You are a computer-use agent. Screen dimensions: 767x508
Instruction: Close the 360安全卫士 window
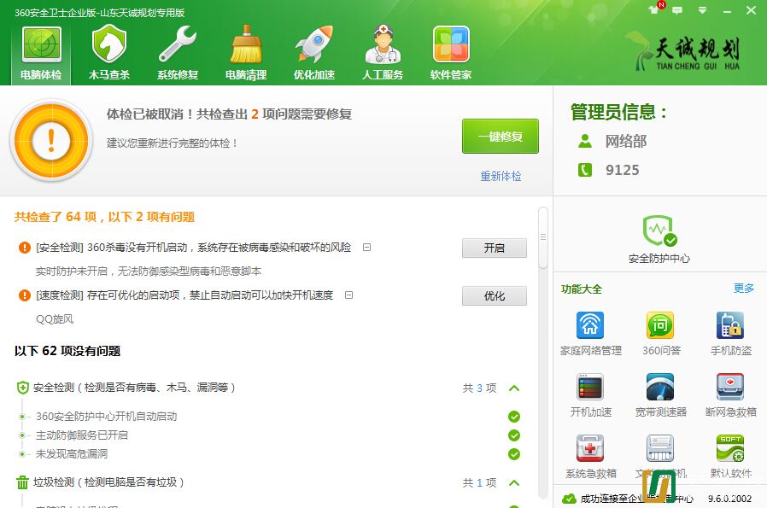coord(752,10)
